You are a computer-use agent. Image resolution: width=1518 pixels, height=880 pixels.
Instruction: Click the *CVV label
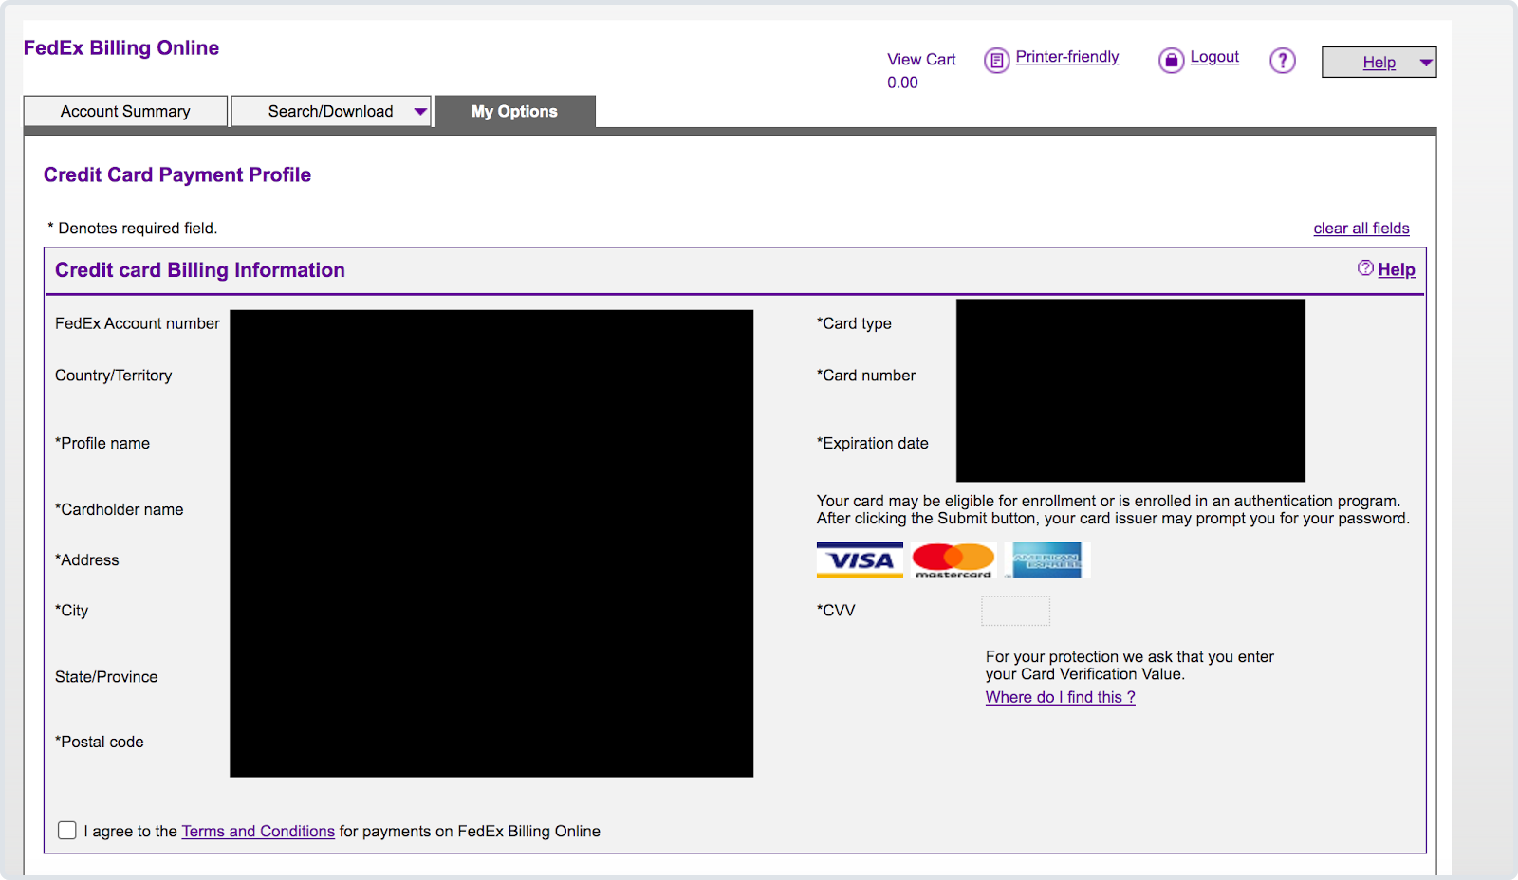[836, 611]
